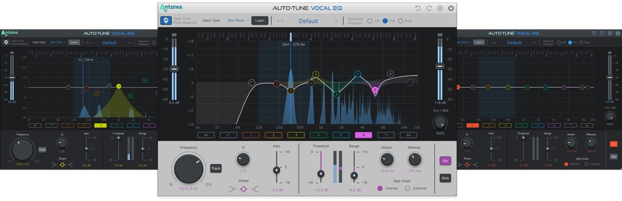Select band 1 tab in center window
The width and height of the screenshot is (622, 201).
click(251, 135)
